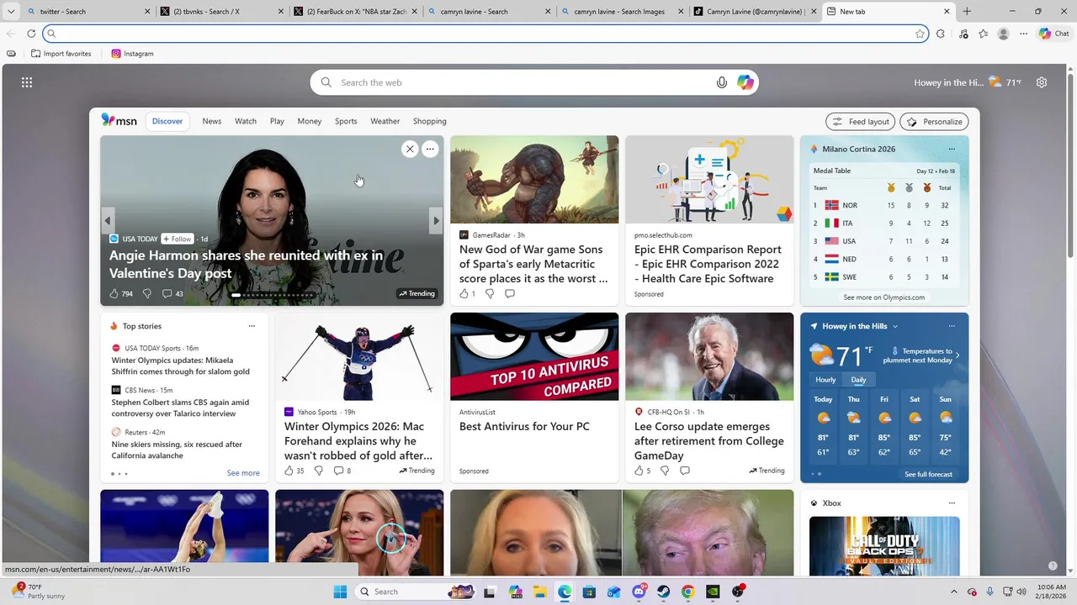Open Google Chrome from the taskbar
The image size is (1077, 605).
tap(687, 592)
